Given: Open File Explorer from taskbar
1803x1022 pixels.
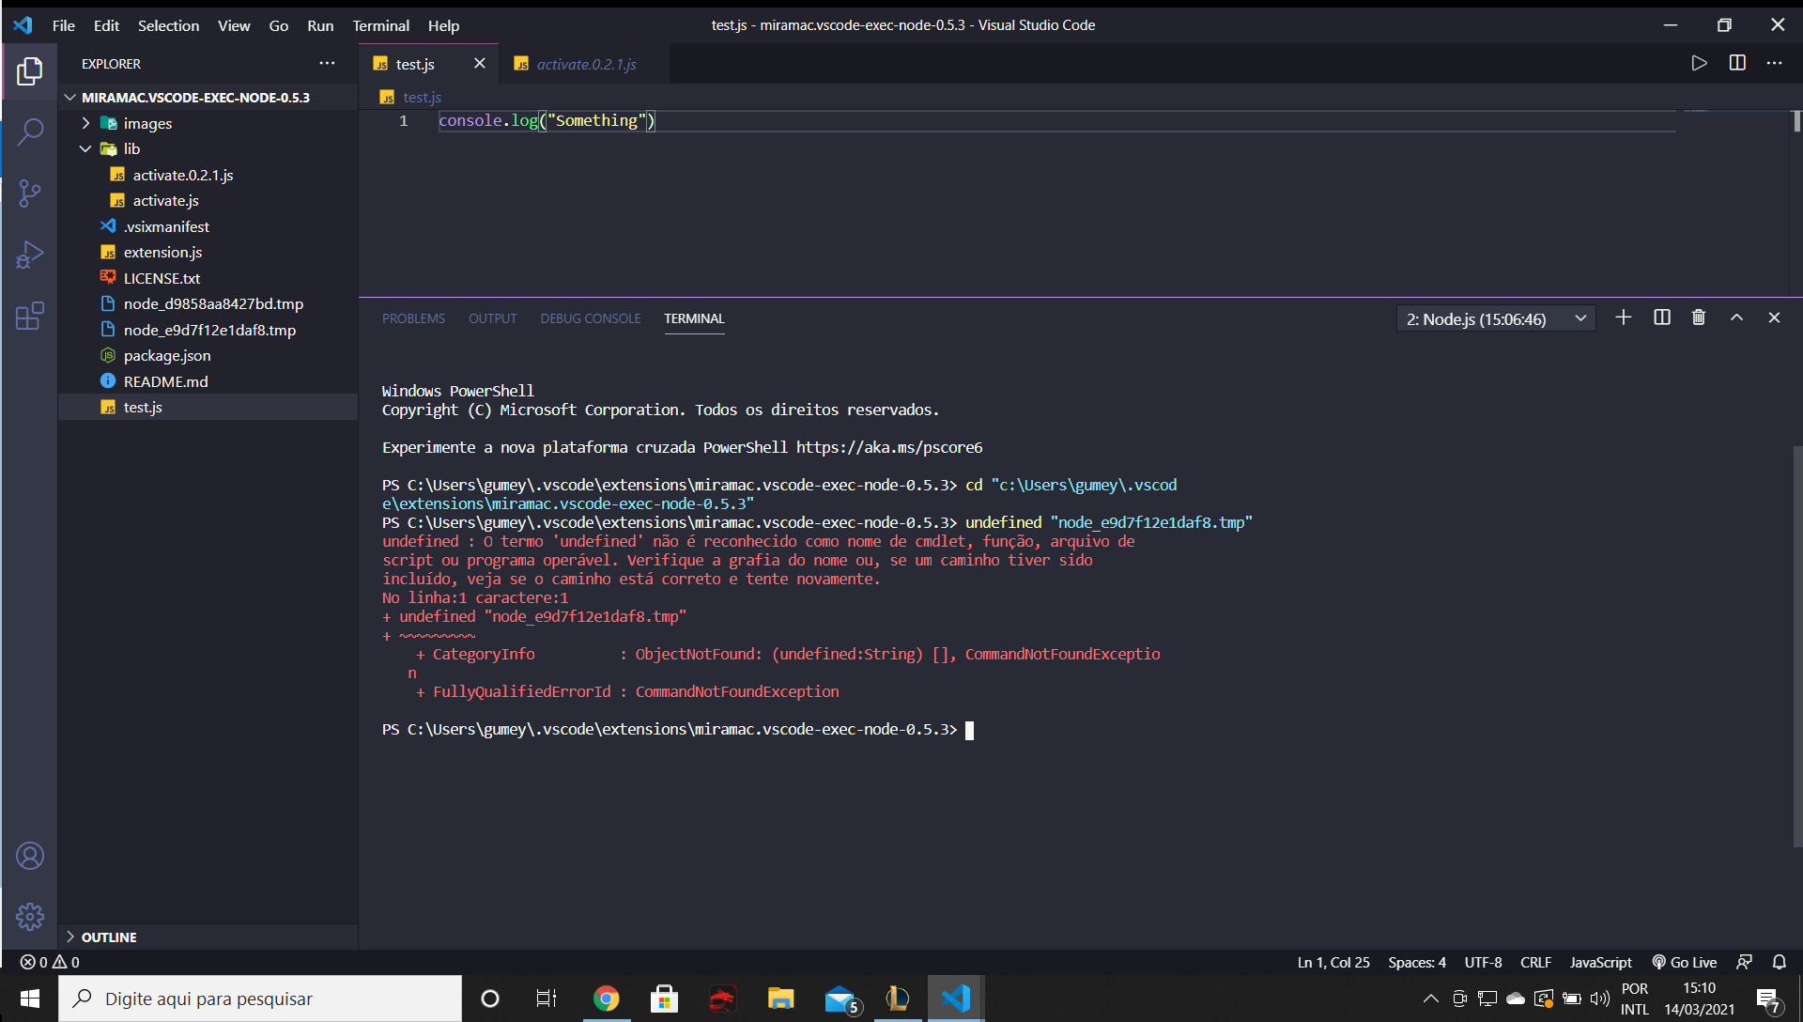Looking at the screenshot, I should (781, 999).
